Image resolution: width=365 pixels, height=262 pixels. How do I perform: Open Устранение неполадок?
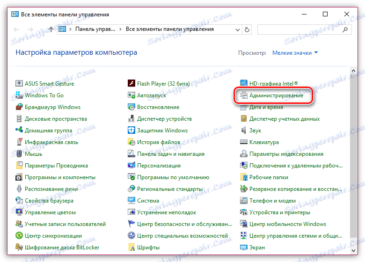[x=162, y=212]
